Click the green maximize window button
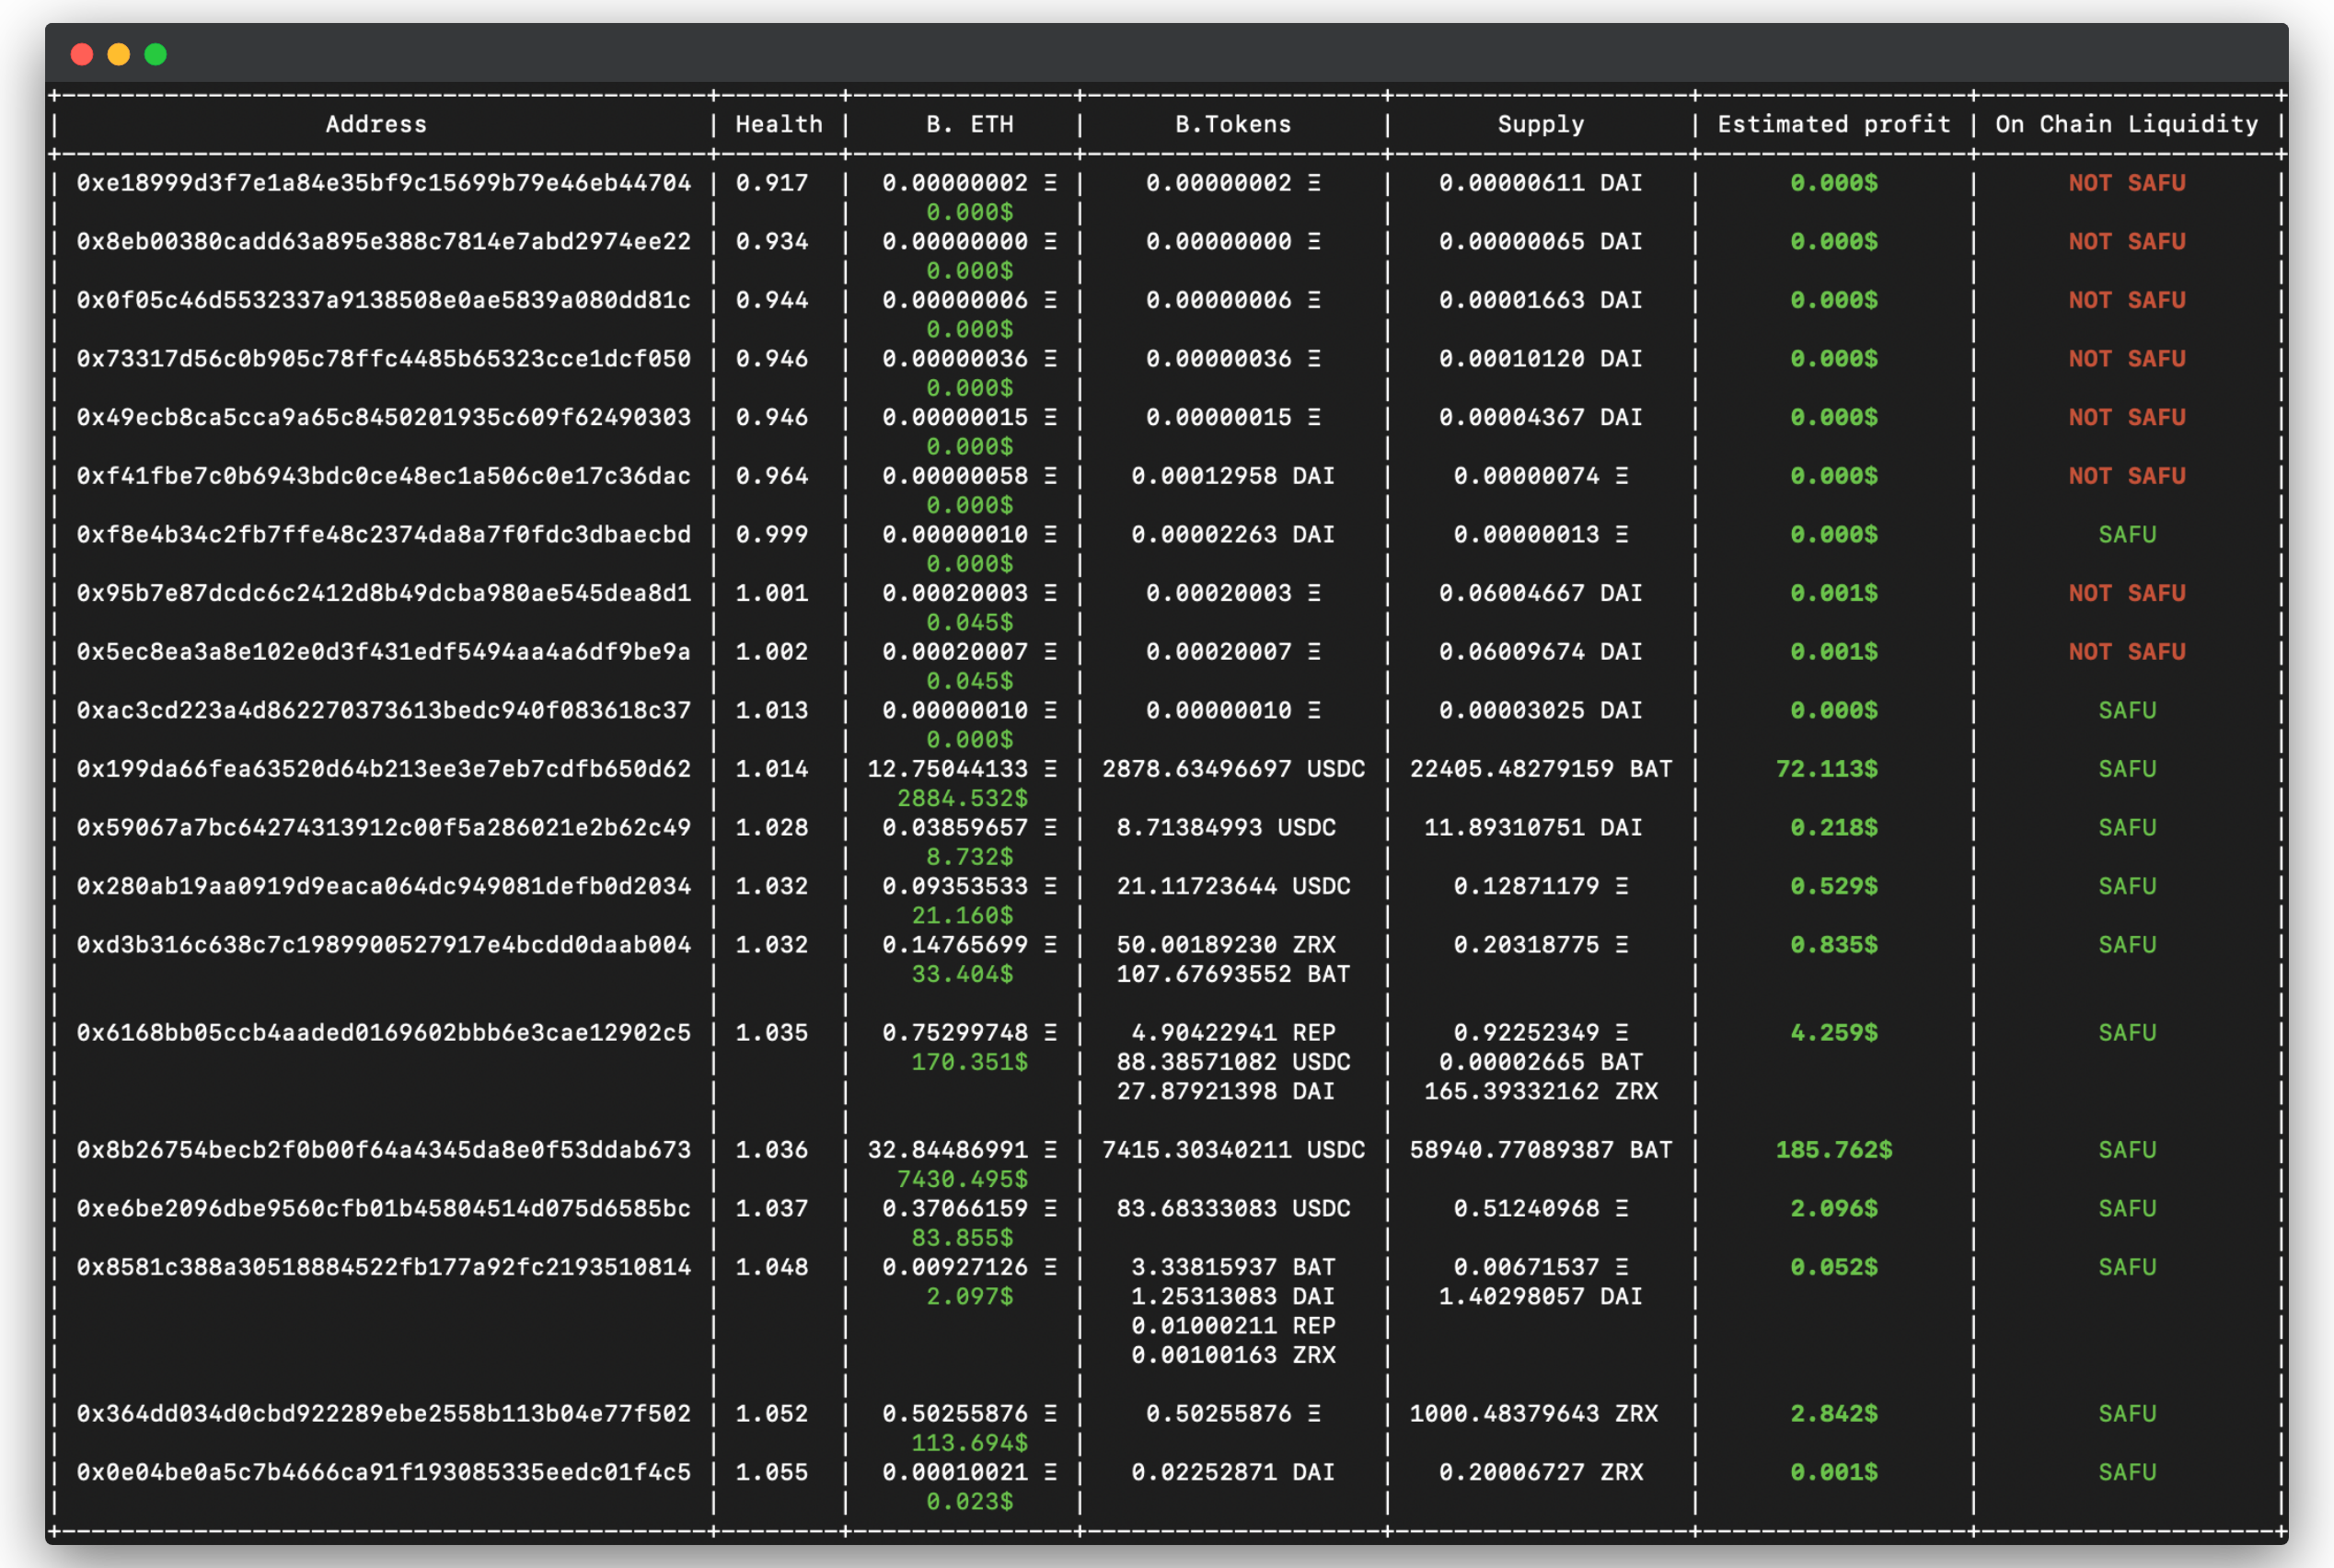Image resolution: width=2334 pixels, height=1568 pixels. [155, 54]
